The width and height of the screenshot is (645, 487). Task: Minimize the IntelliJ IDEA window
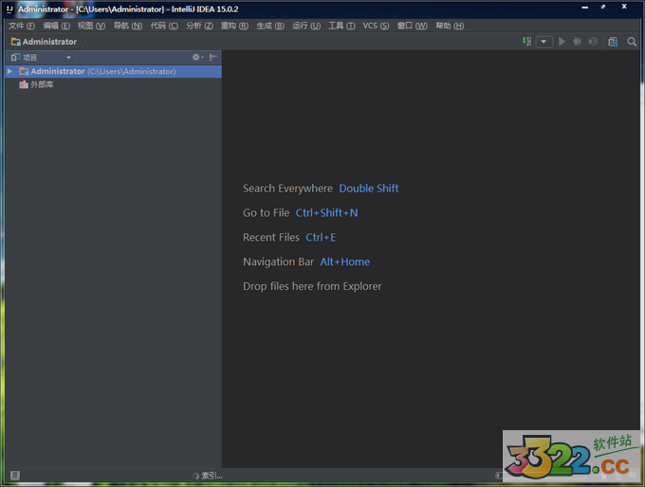click(584, 7)
